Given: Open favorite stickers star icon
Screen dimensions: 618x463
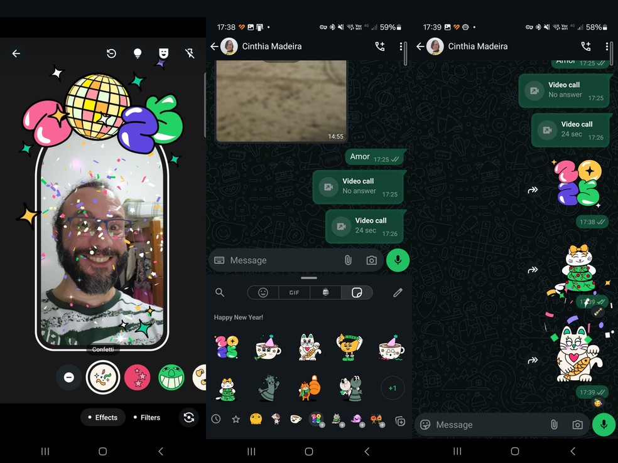Looking at the screenshot, I should [x=236, y=419].
